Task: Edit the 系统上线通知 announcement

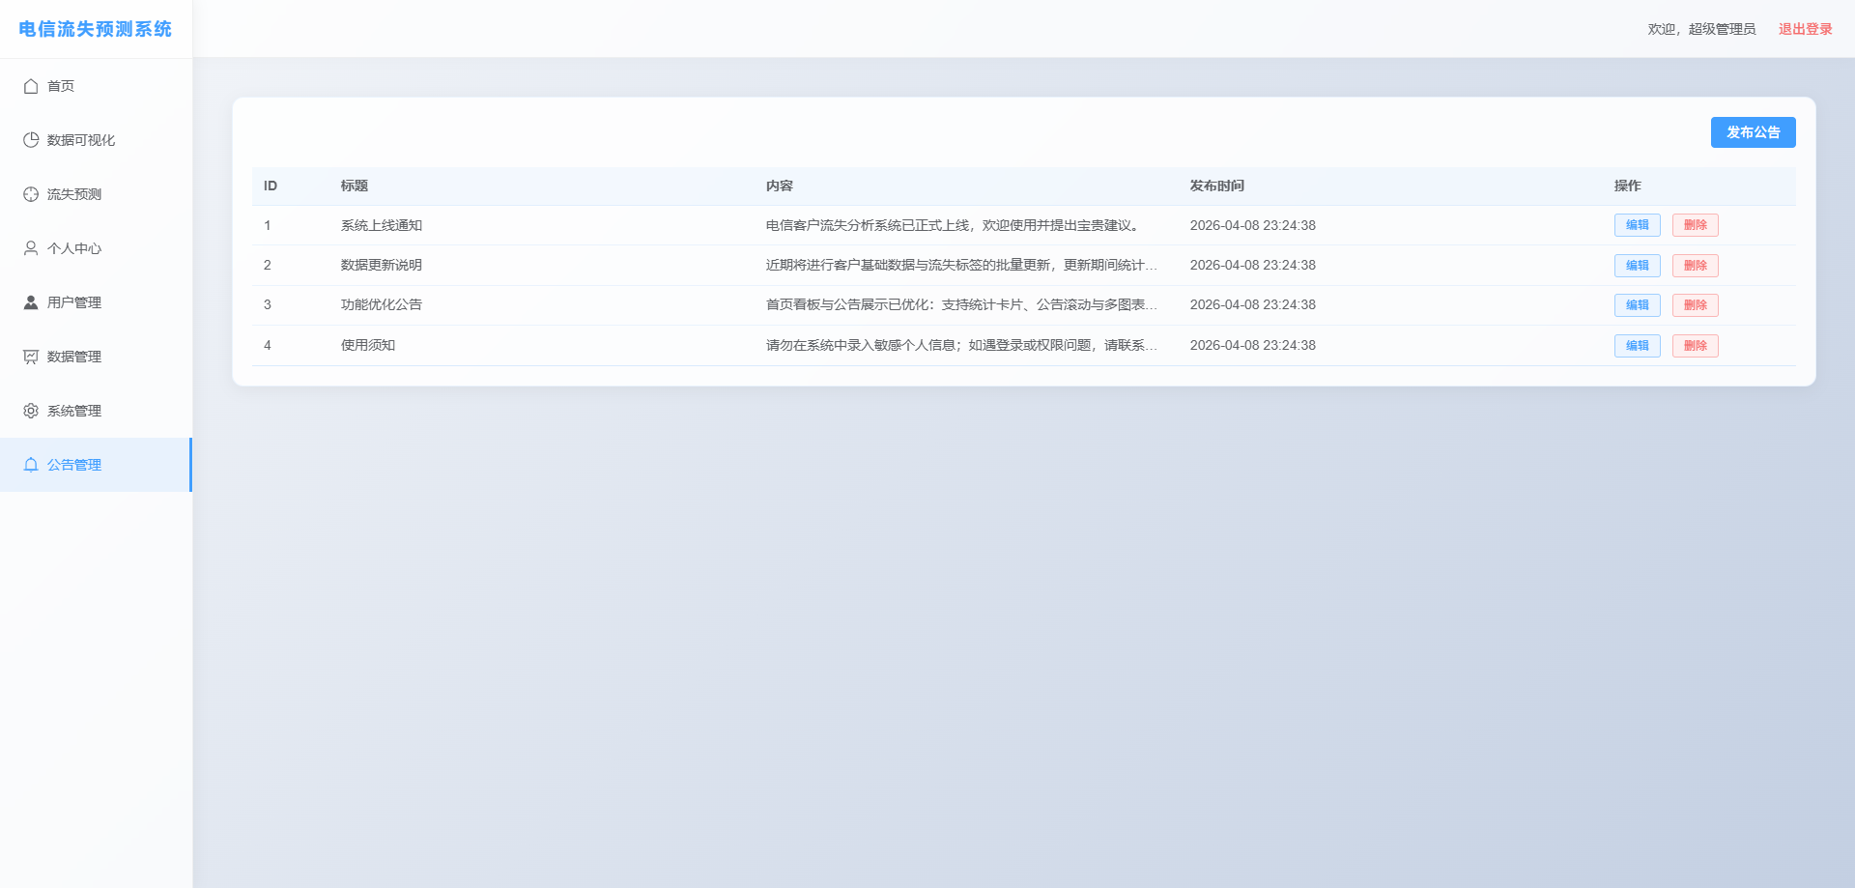Action: [x=1637, y=225]
